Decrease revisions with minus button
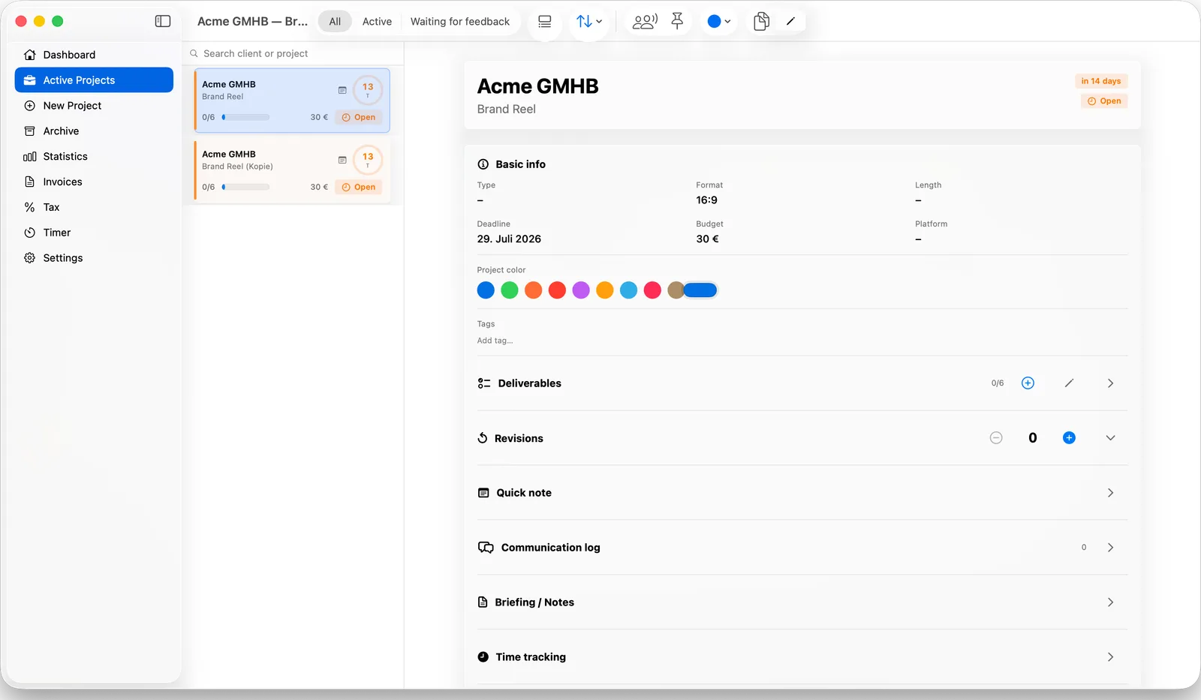This screenshot has width=1201, height=700. pos(996,438)
